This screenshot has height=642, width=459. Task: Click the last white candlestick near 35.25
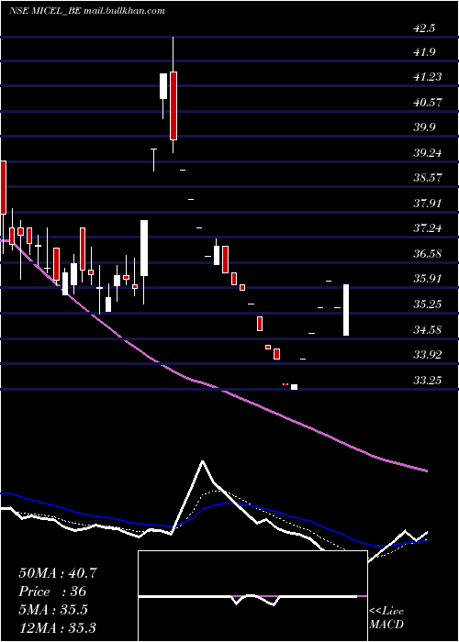pyautogui.click(x=346, y=310)
